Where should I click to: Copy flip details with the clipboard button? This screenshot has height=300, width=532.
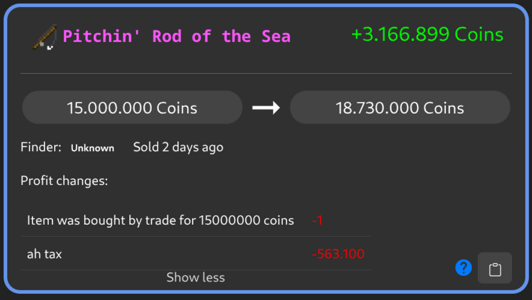(495, 268)
